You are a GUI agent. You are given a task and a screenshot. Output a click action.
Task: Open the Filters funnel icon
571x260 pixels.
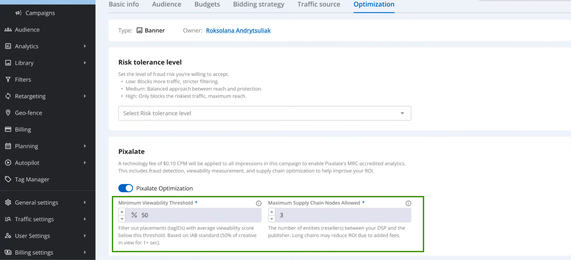pyautogui.click(x=8, y=79)
